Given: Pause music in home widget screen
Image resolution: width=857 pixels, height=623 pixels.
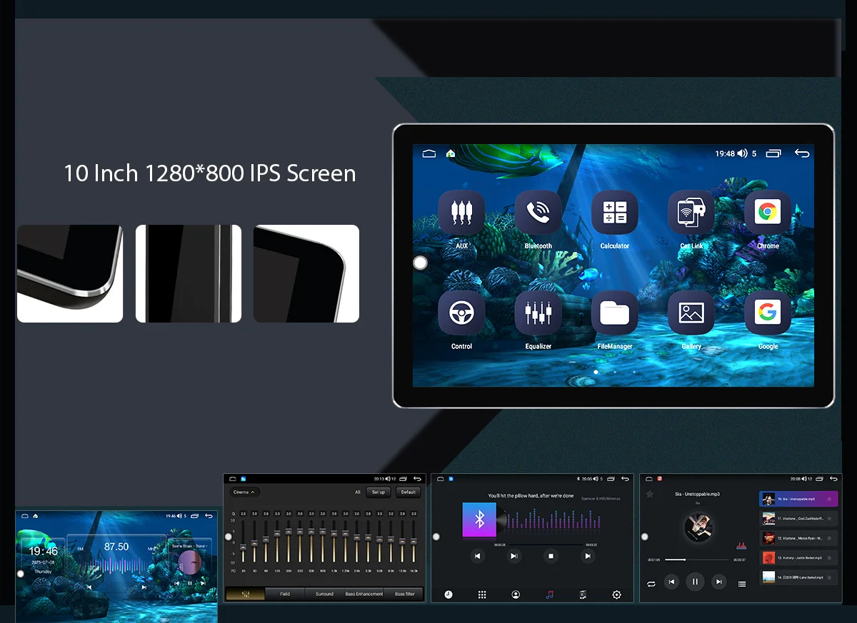Looking at the screenshot, I should (x=190, y=583).
